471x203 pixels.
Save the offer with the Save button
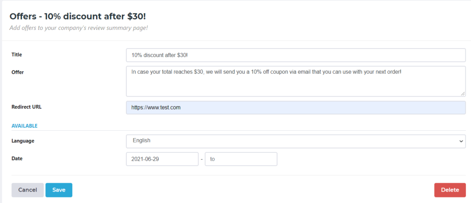pyautogui.click(x=59, y=190)
